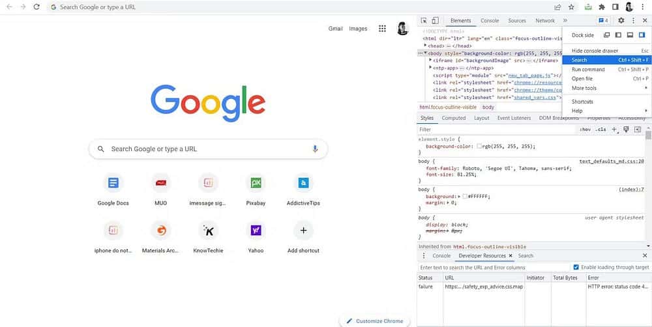This screenshot has width=652, height=327.
Task: Open the extensions puzzle icon
Action: (x=602, y=7)
